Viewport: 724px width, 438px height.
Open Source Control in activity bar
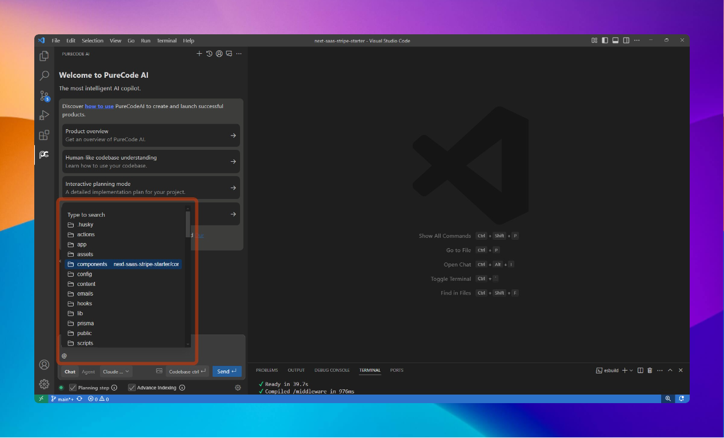point(44,96)
